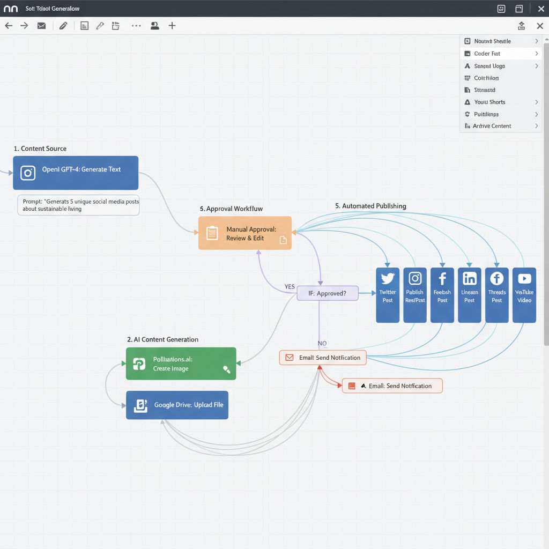
Task: Expand the Youtu Shorts submenu arrow
Action: pyautogui.click(x=536, y=102)
